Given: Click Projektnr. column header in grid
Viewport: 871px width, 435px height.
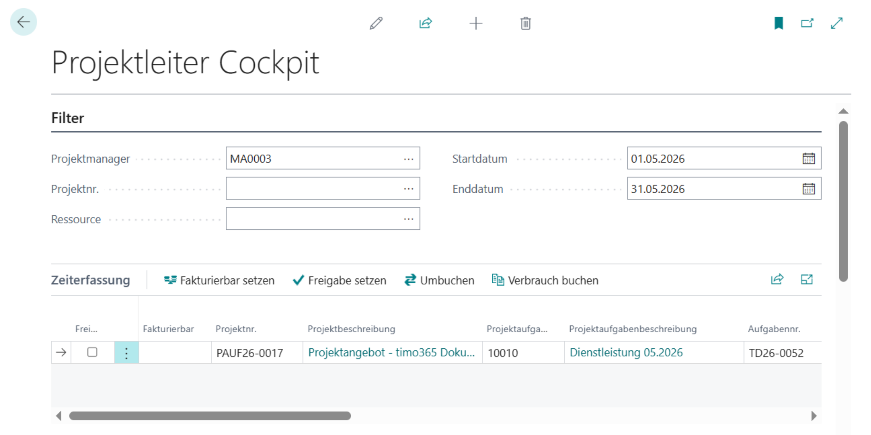Looking at the screenshot, I should (236, 329).
